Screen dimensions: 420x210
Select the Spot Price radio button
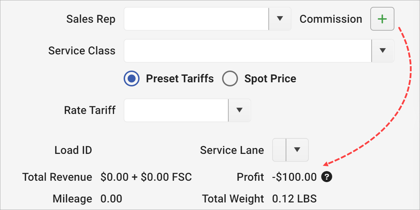coord(230,78)
